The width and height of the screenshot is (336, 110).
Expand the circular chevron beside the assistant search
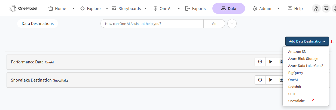point(232,24)
